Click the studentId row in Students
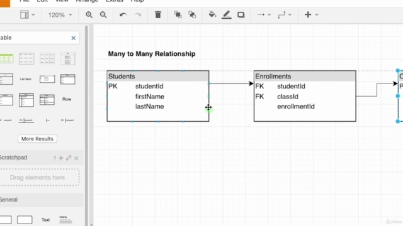Viewport: 403px width, 226px height. click(x=158, y=87)
